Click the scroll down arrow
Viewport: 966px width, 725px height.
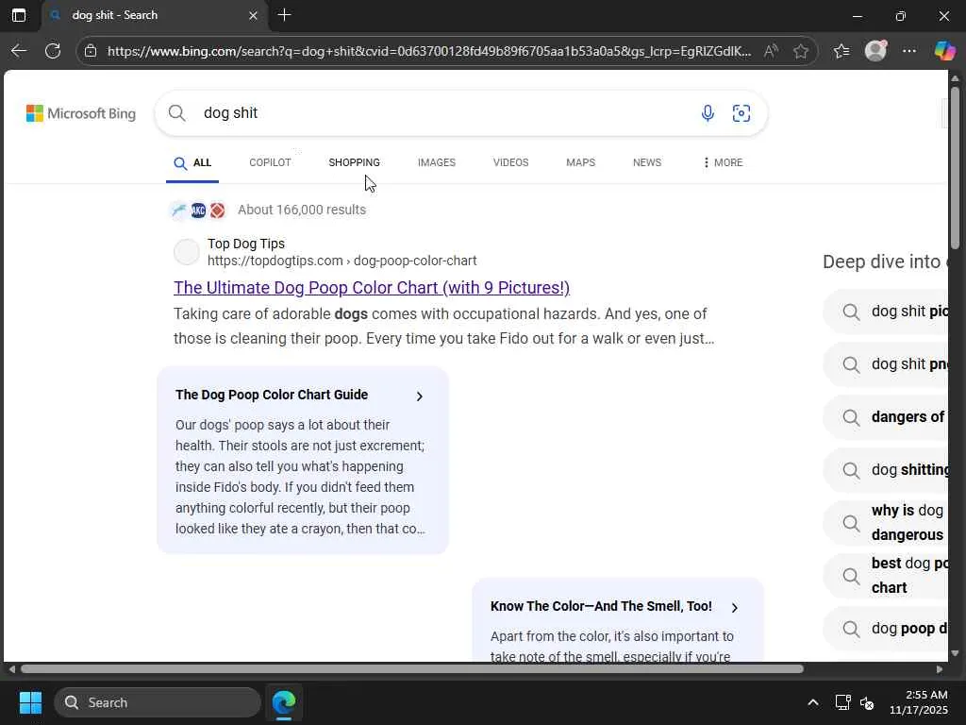click(x=955, y=653)
